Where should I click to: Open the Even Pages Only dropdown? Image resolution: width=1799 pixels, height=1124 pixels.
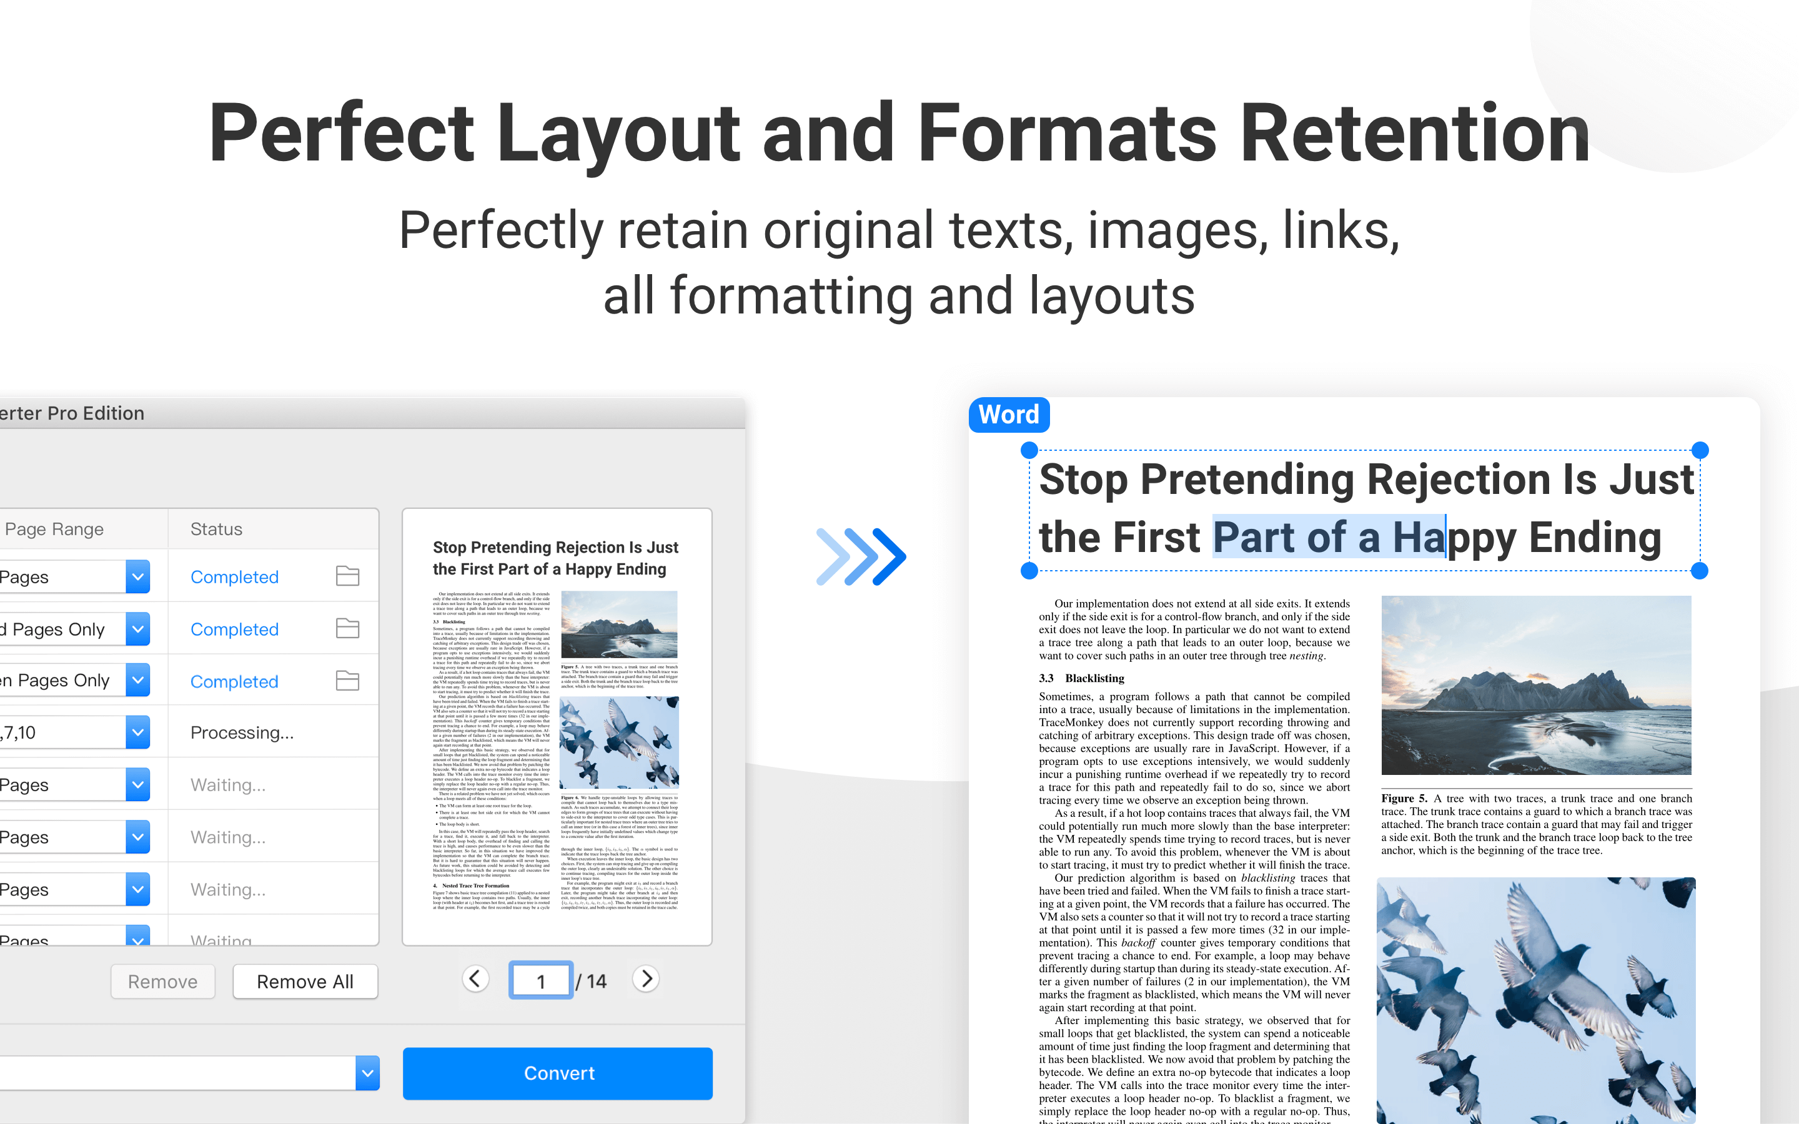(x=137, y=680)
